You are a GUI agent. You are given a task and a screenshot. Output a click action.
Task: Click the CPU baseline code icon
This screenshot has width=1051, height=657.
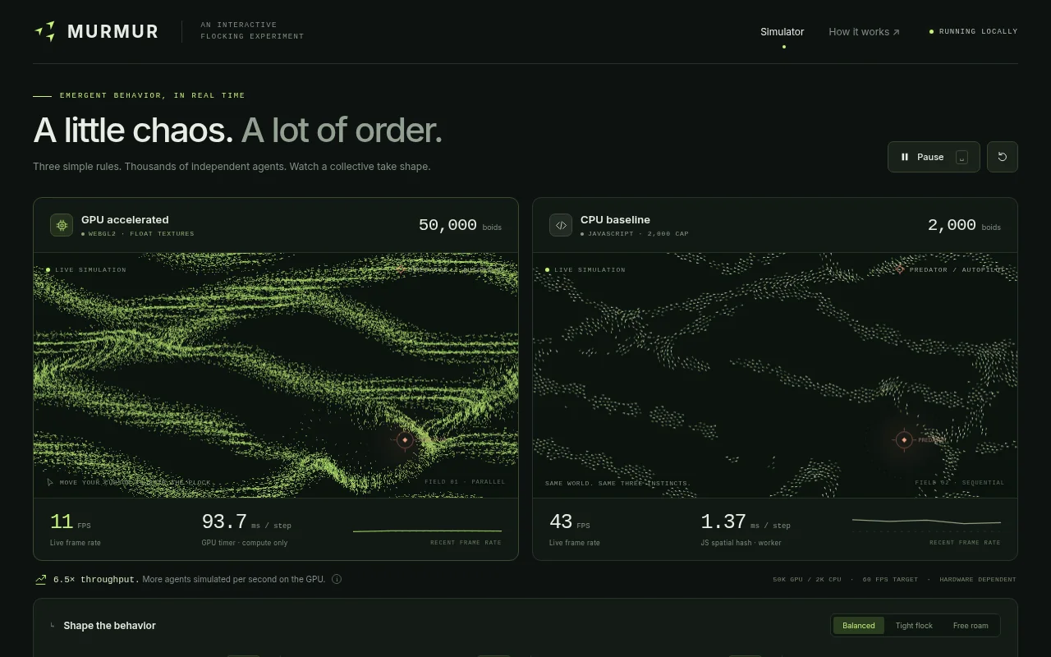pyautogui.click(x=561, y=225)
